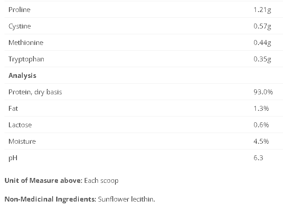
Task: Select the 1.21g Proline value
Action: (262, 10)
